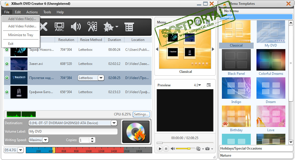The image size is (295, 160).
Task: Click green plus on Пролетая над row
Action: tap(7, 78)
